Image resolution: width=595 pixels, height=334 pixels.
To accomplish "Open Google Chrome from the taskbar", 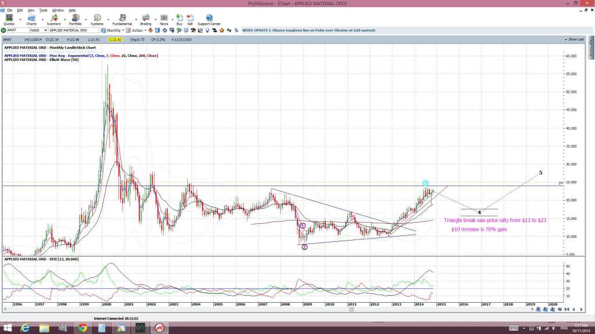I will (83, 328).
